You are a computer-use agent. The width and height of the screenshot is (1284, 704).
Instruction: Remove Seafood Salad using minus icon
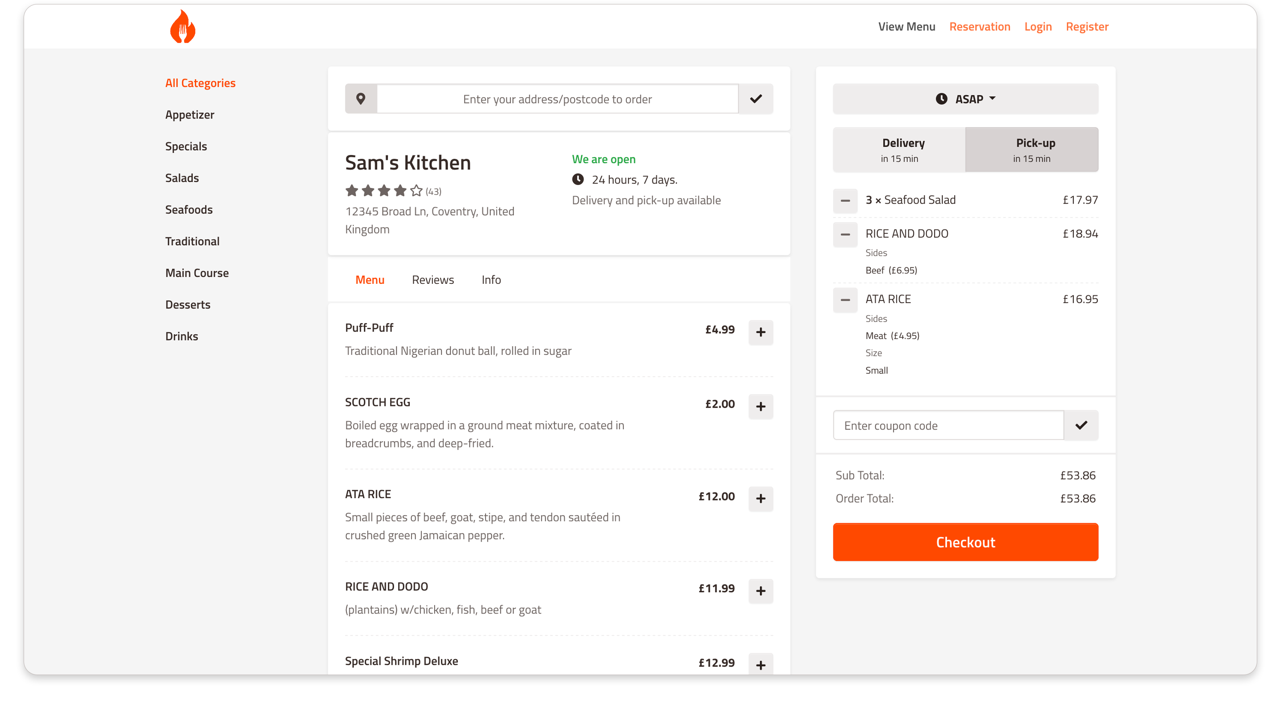pyautogui.click(x=845, y=201)
